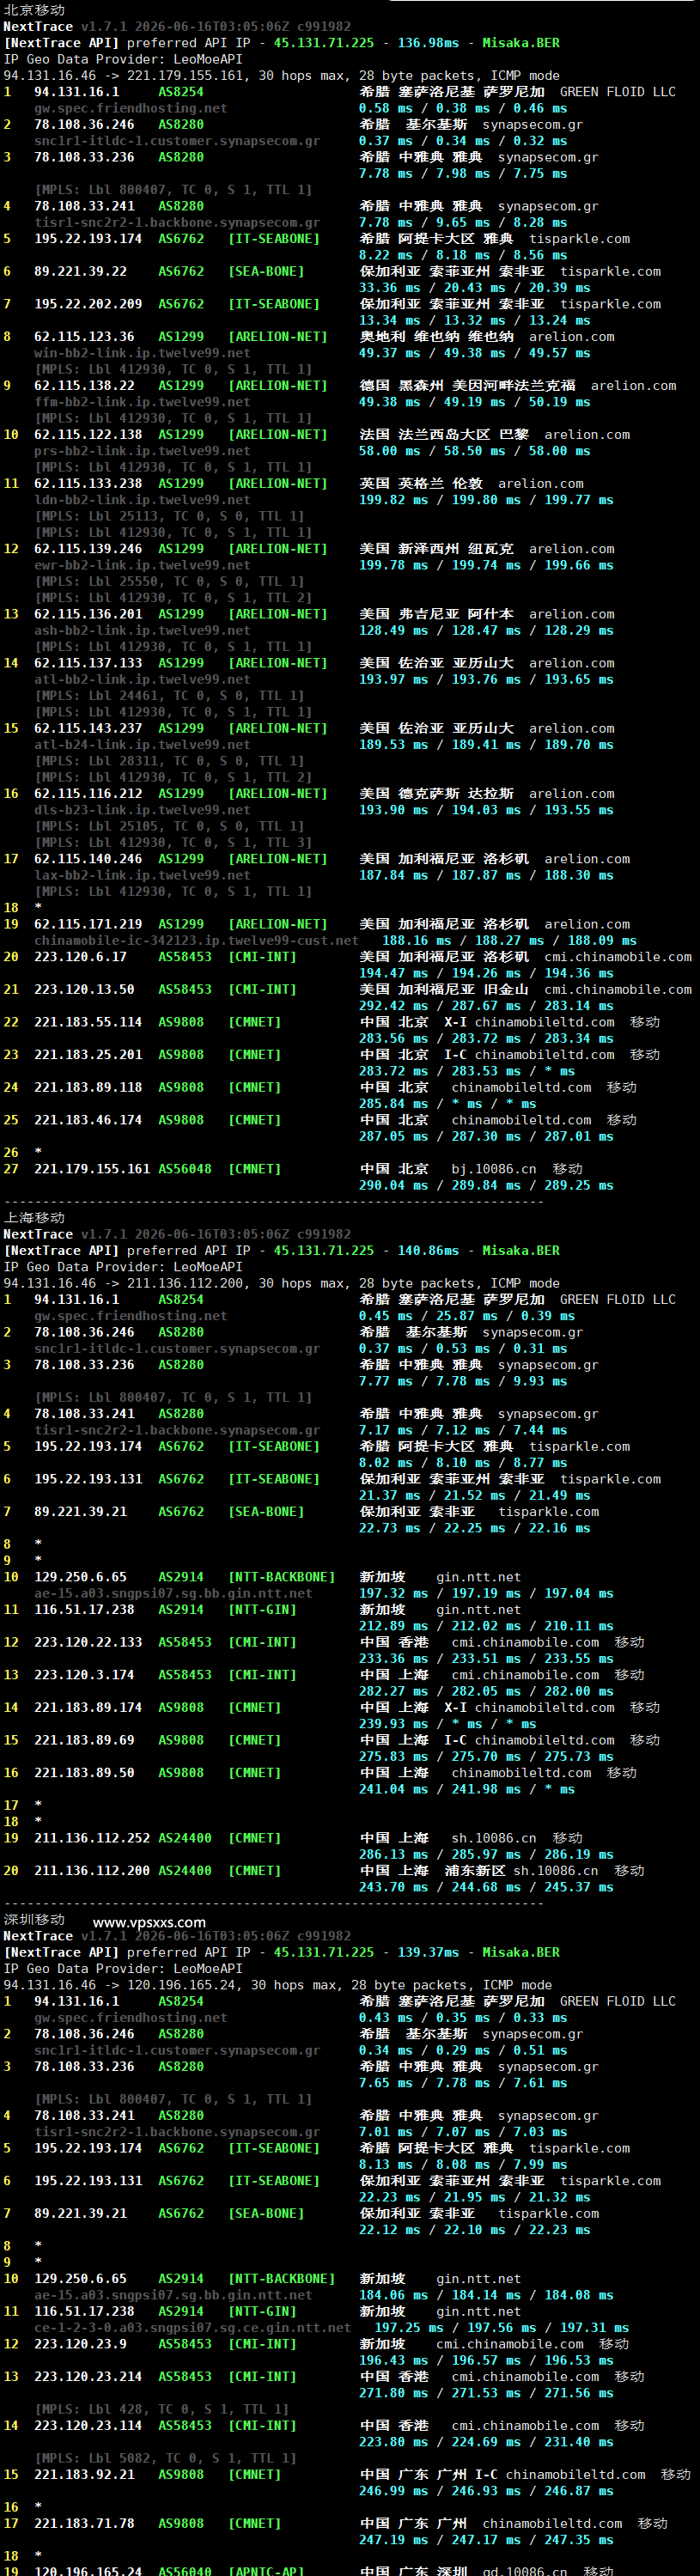700x2576 pixels.
Task: Select the latency value 140.86ms
Action: pos(428,1251)
